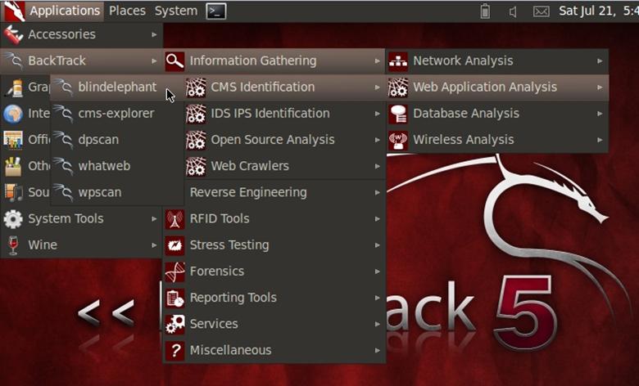This screenshot has height=386, width=639.
Task: Open the System menu
Action: pos(175,11)
